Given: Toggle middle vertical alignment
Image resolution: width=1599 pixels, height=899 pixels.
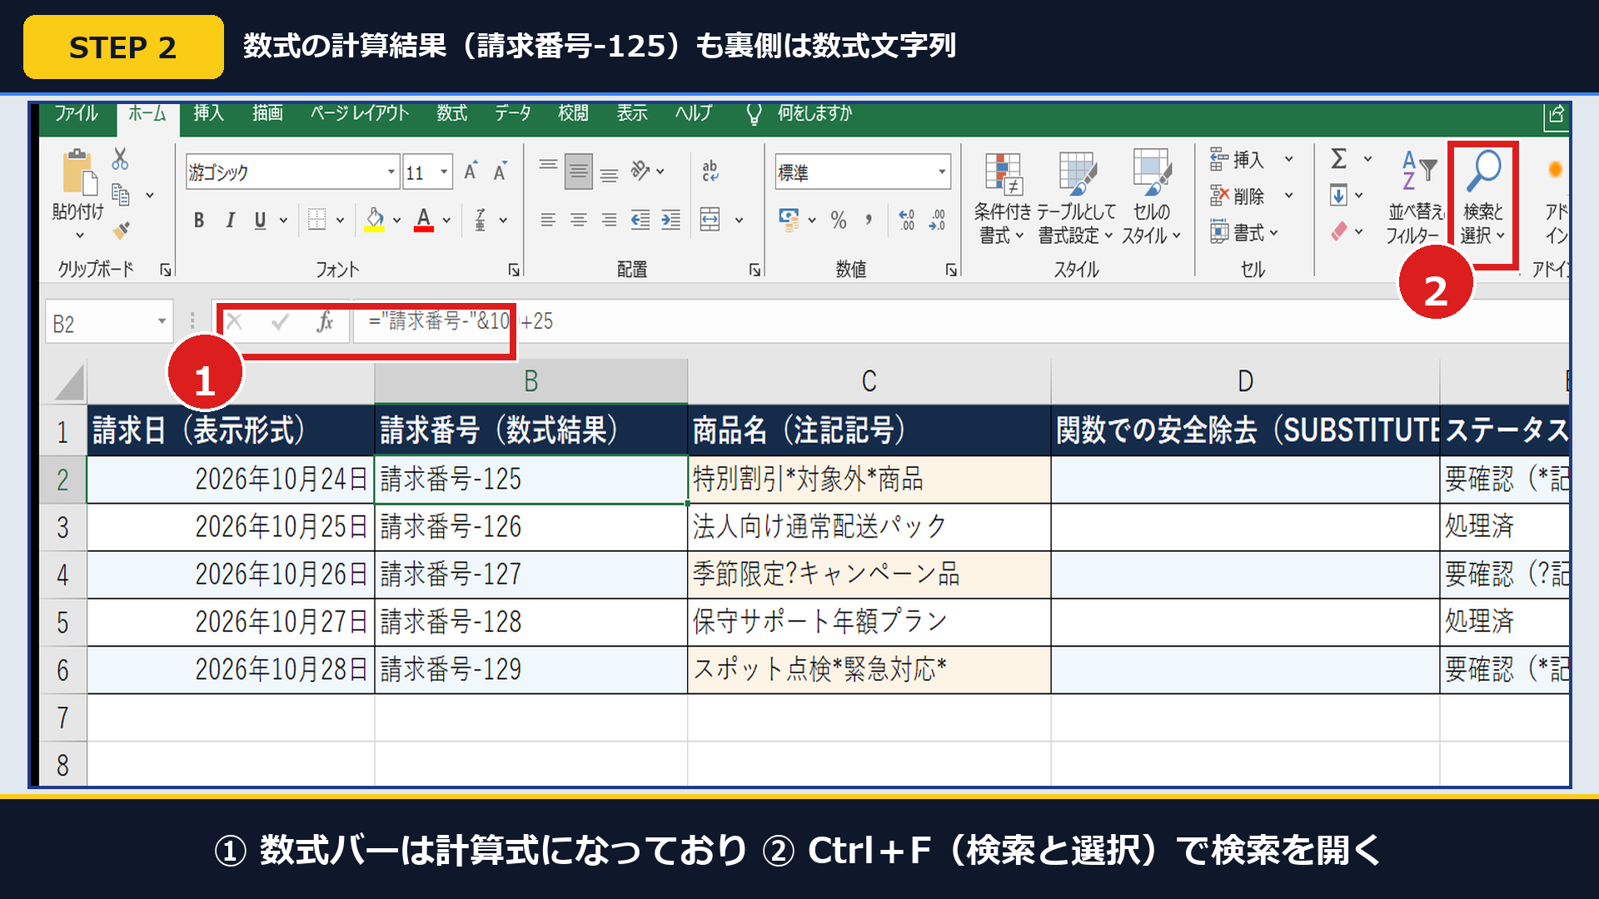Looking at the screenshot, I should (x=579, y=171).
